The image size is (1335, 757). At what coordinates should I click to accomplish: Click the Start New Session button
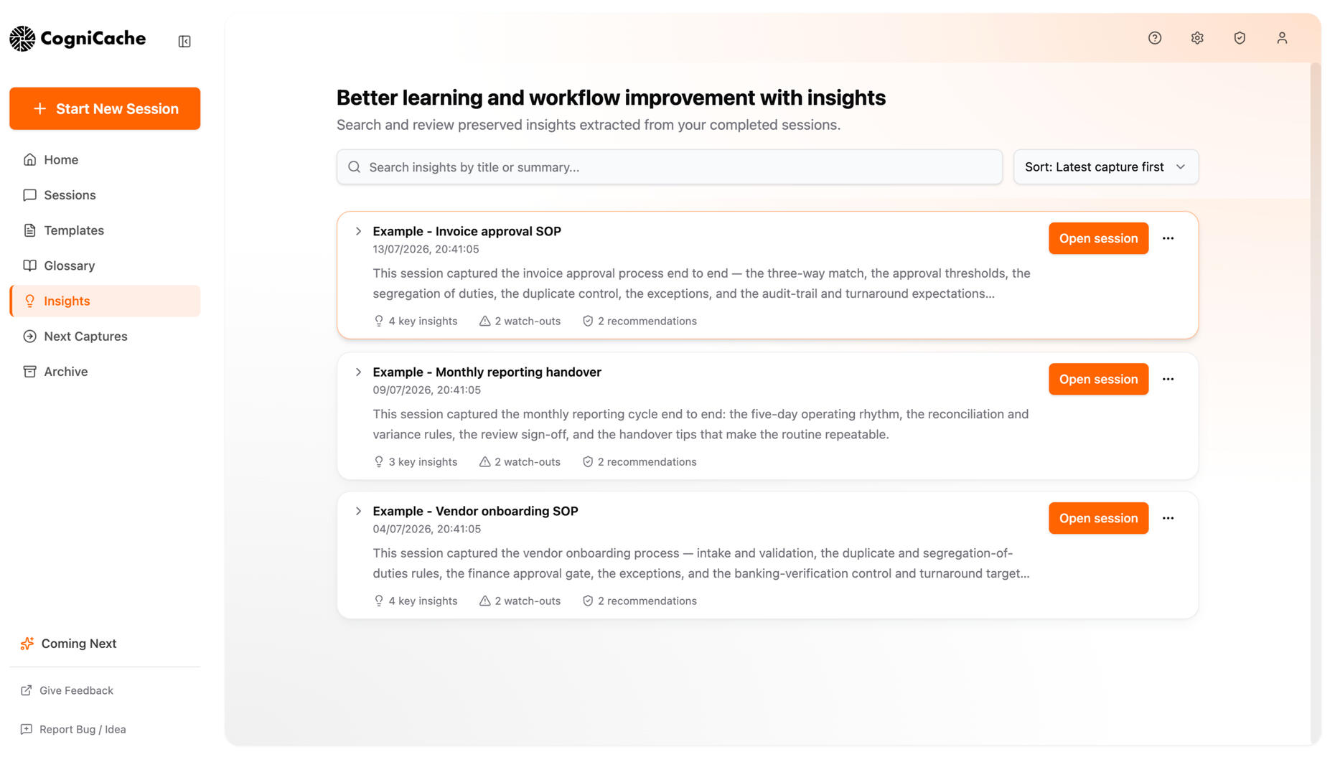[105, 108]
